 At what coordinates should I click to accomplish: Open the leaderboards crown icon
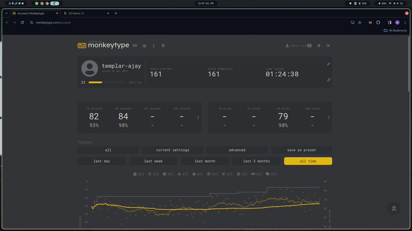pos(144,46)
